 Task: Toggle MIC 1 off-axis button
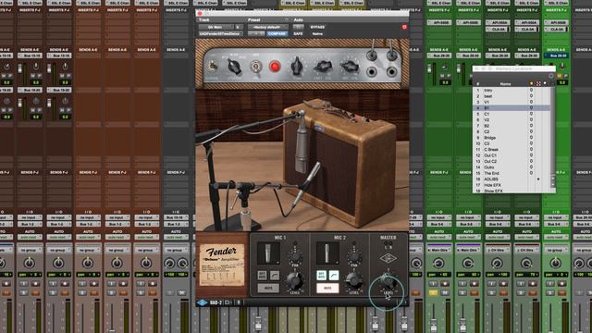point(262,276)
